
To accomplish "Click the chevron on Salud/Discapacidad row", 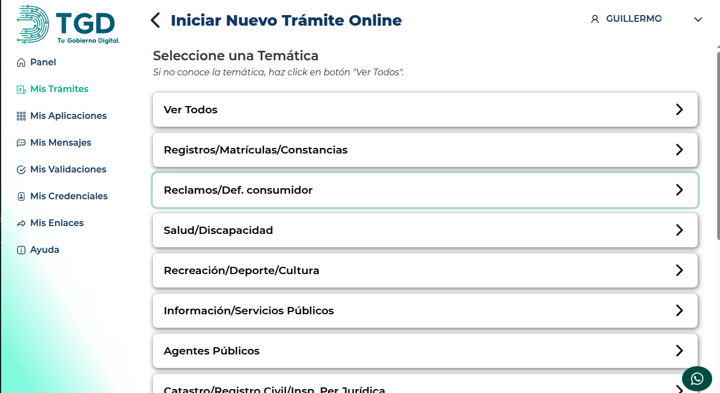I will coord(679,230).
